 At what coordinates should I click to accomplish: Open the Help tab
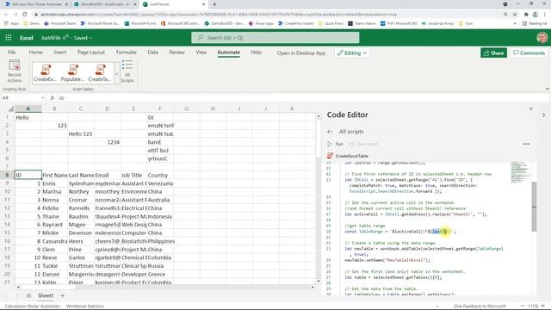(257, 52)
